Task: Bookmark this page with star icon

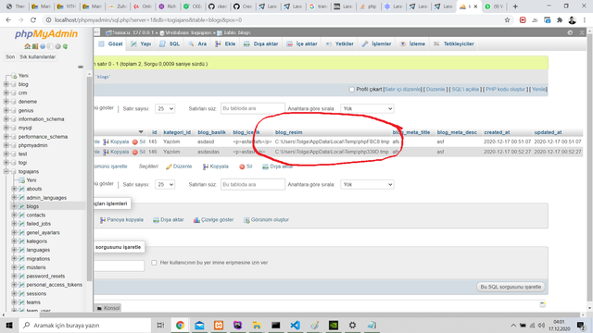Action: 507,20
